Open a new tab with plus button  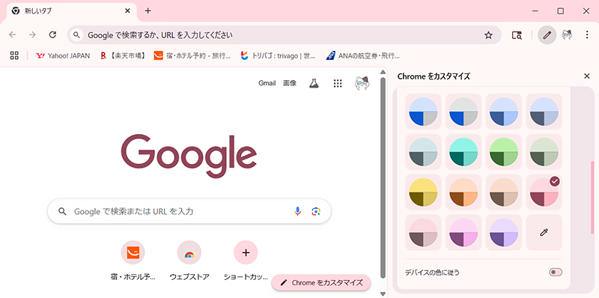148,10
